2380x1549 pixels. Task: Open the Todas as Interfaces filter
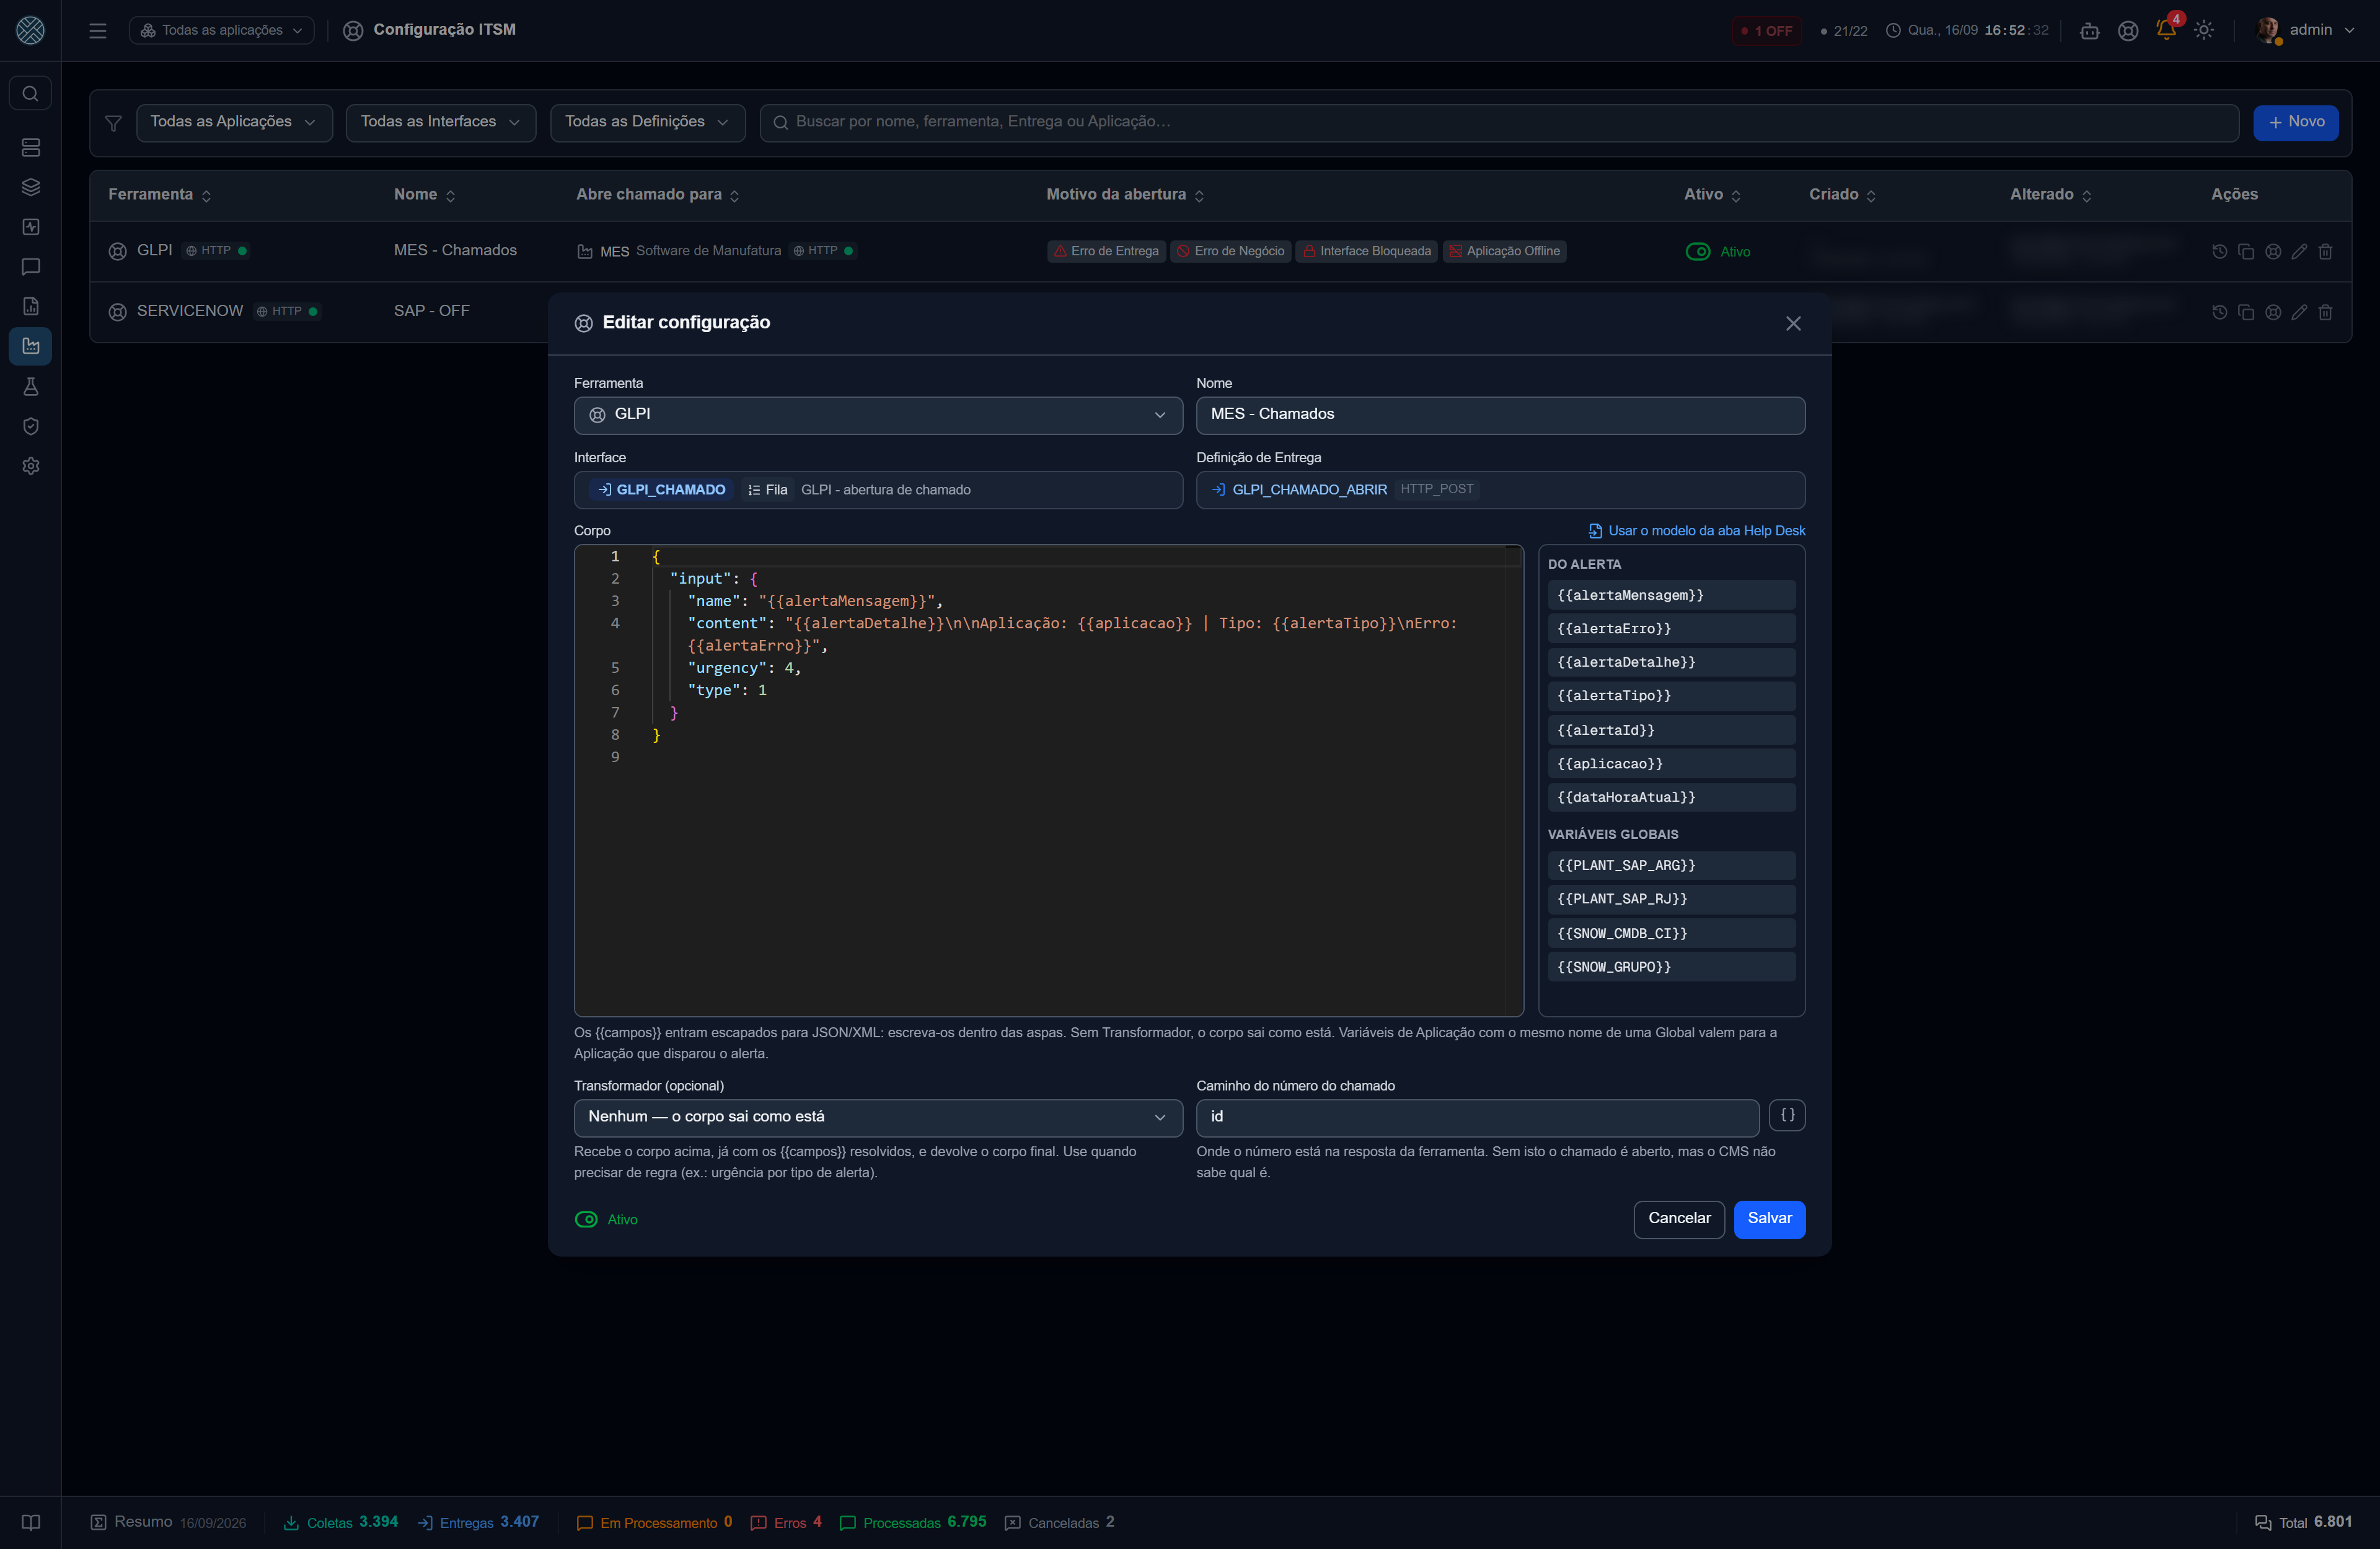[x=441, y=122]
